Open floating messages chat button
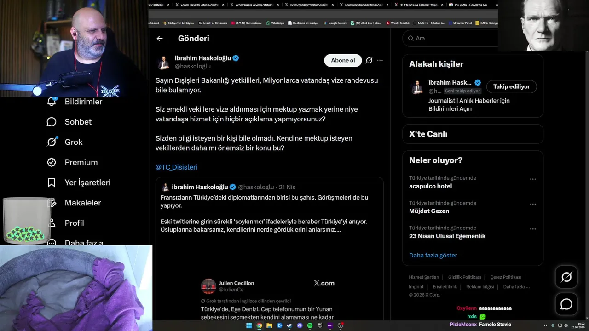Image resolution: width=589 pixels, height=331 pixels. (566, 304)
